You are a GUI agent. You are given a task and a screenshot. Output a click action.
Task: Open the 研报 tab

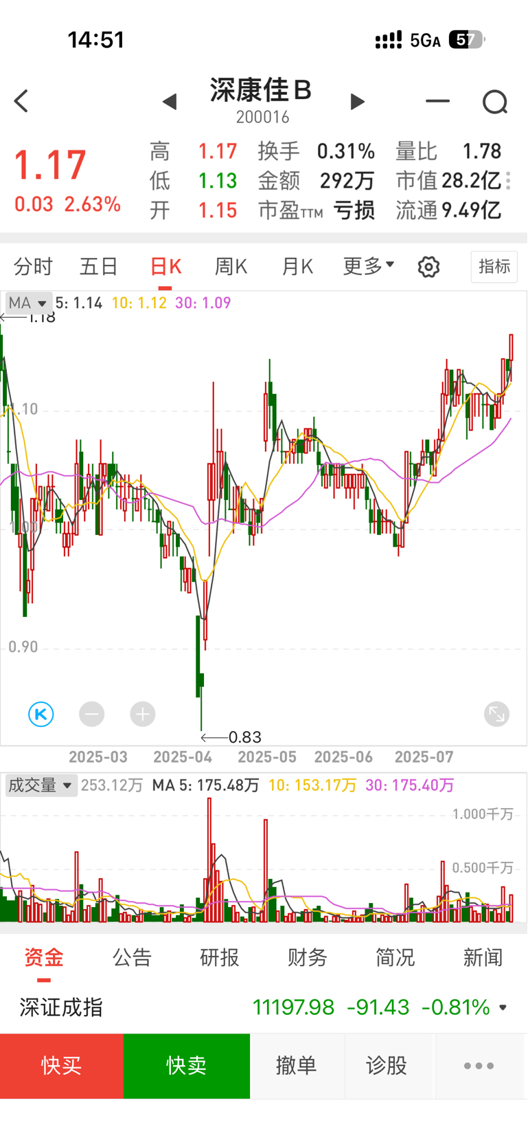[x=220, y=957]
